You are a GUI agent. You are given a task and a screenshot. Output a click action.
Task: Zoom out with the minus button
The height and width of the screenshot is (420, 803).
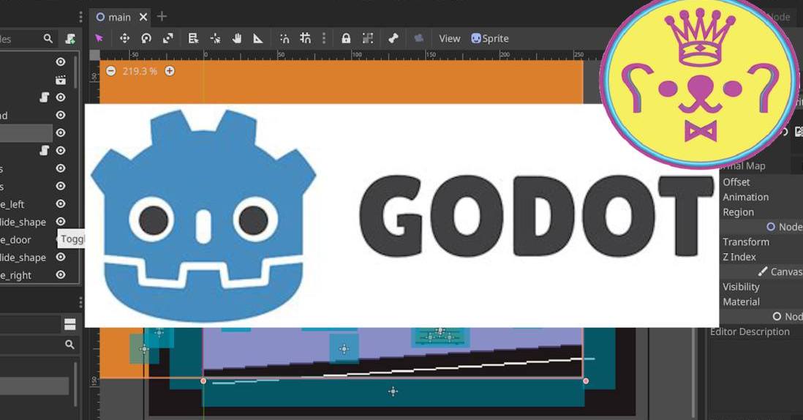[110, 71]
